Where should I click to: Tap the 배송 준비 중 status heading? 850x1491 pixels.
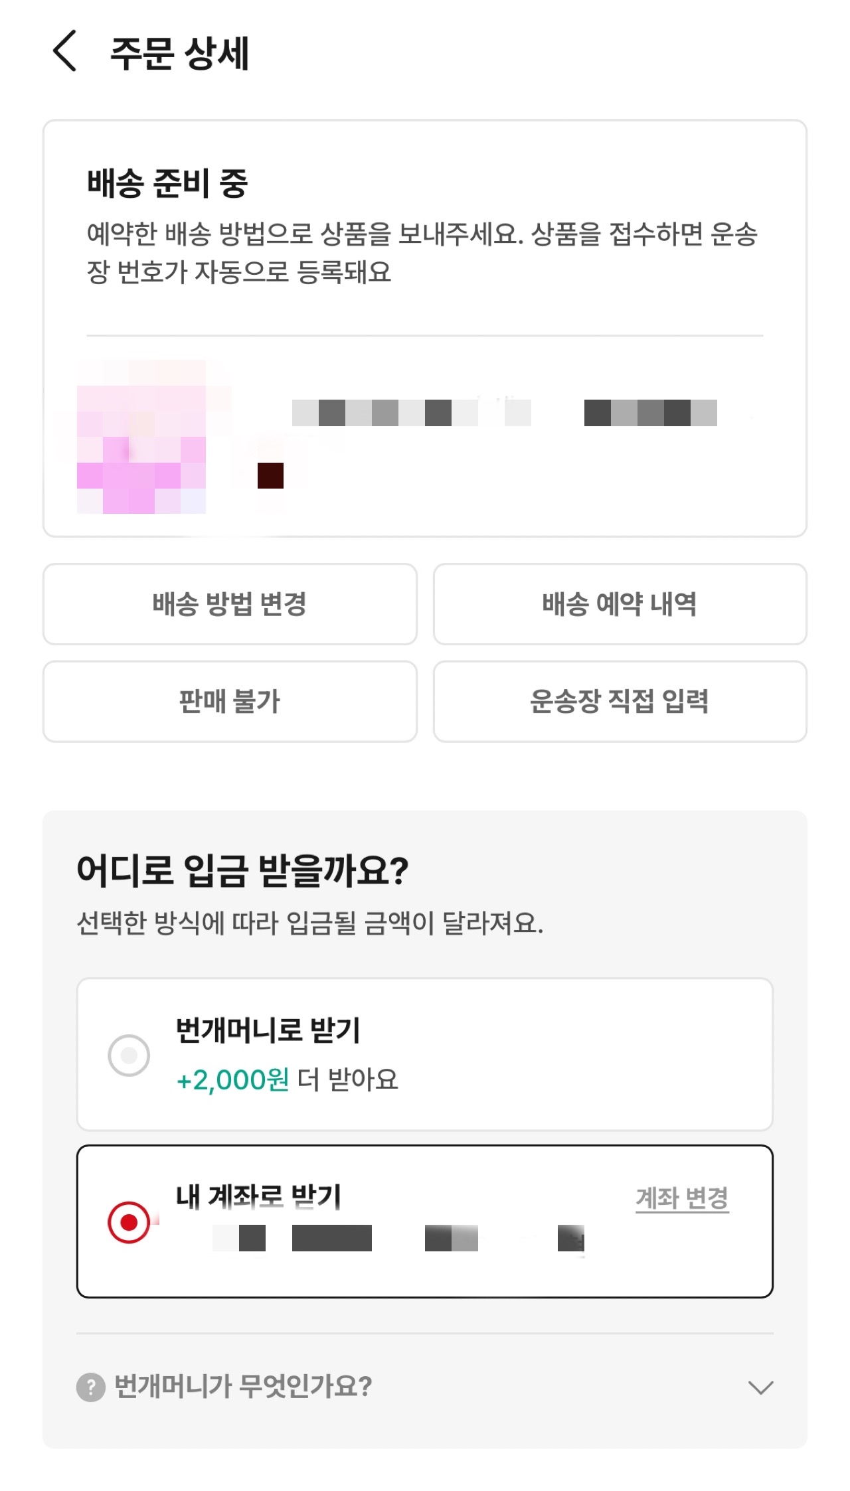(x=167, y=183)
